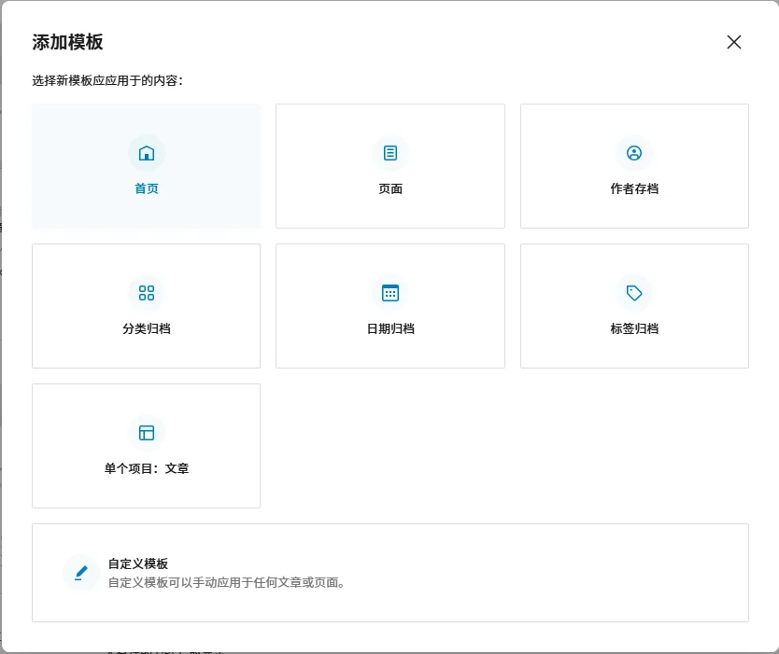Image resolution: width=779 pixels, height=654 pixels.
Task: Click the four-squares category icon above 分类归档
Action: click(147, 293)
